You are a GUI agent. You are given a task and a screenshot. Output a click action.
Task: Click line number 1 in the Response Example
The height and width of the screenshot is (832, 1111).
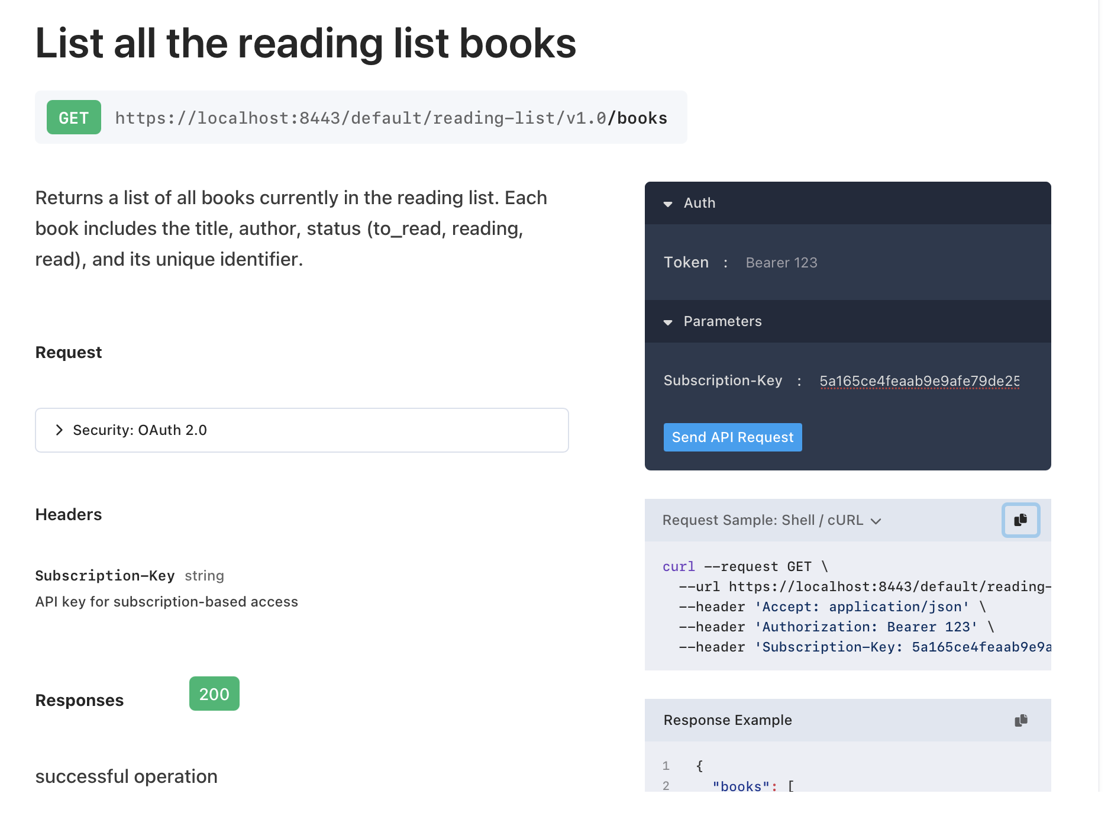pyautogui.click(x=666, y=765)
